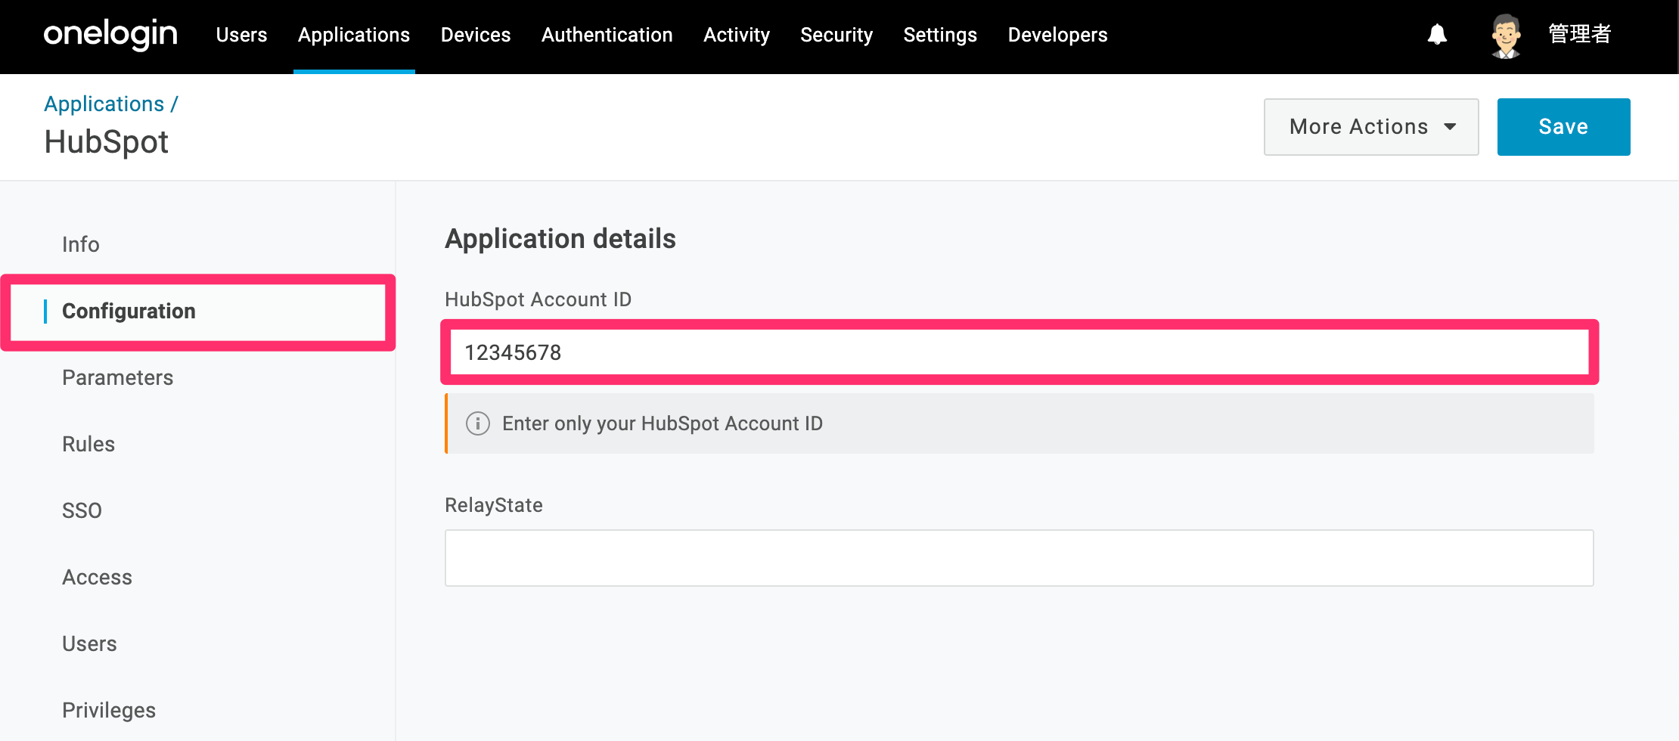
Task: Switch to the Privileges tab
Action: coord(109,710)
